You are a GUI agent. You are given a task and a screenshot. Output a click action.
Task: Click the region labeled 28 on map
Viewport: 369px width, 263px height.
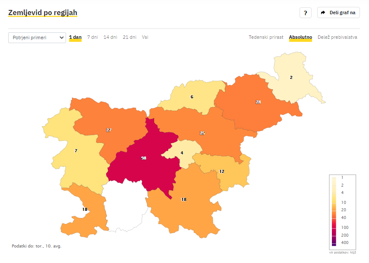click(258, 102)
